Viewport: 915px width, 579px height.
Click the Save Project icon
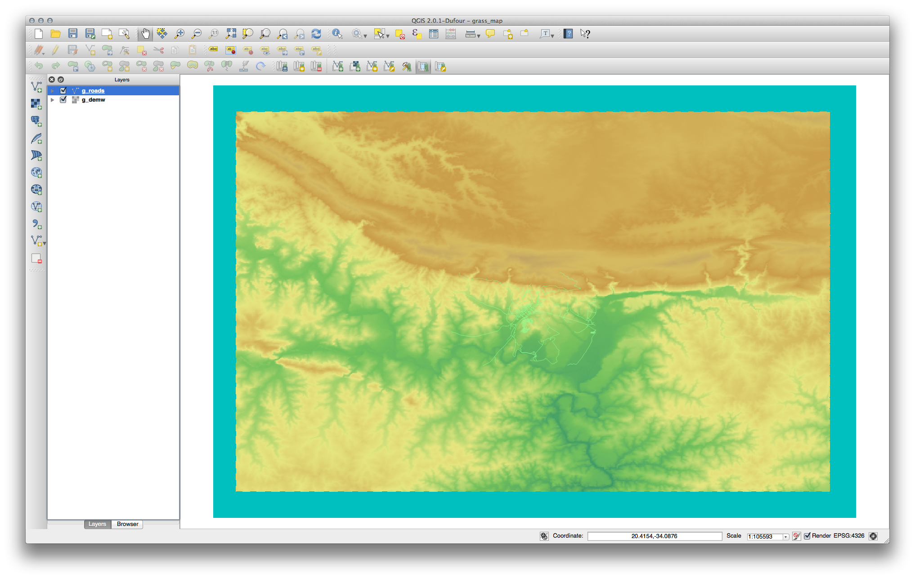tap(72, 33)
